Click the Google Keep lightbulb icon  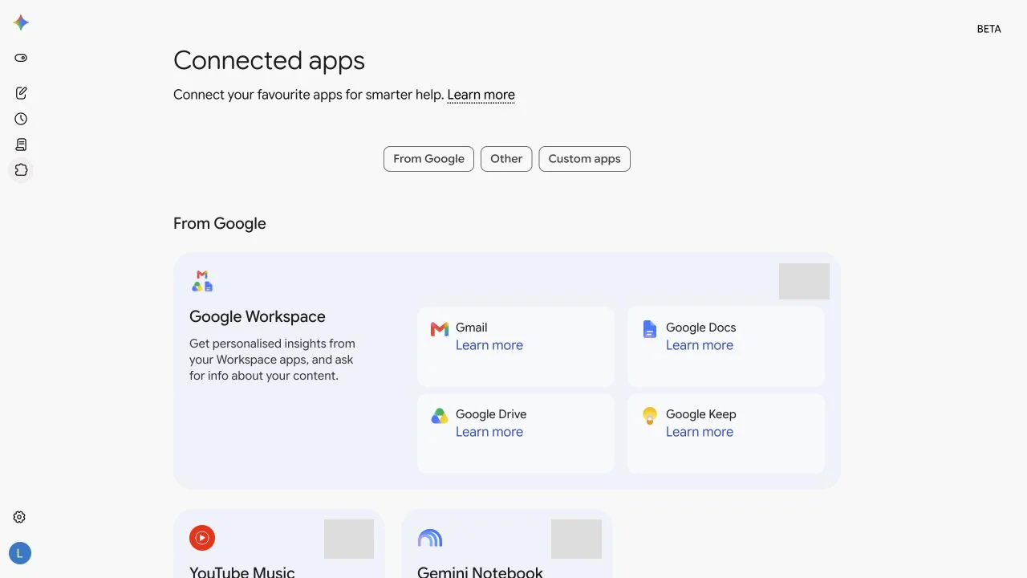(x=650, y=416)
